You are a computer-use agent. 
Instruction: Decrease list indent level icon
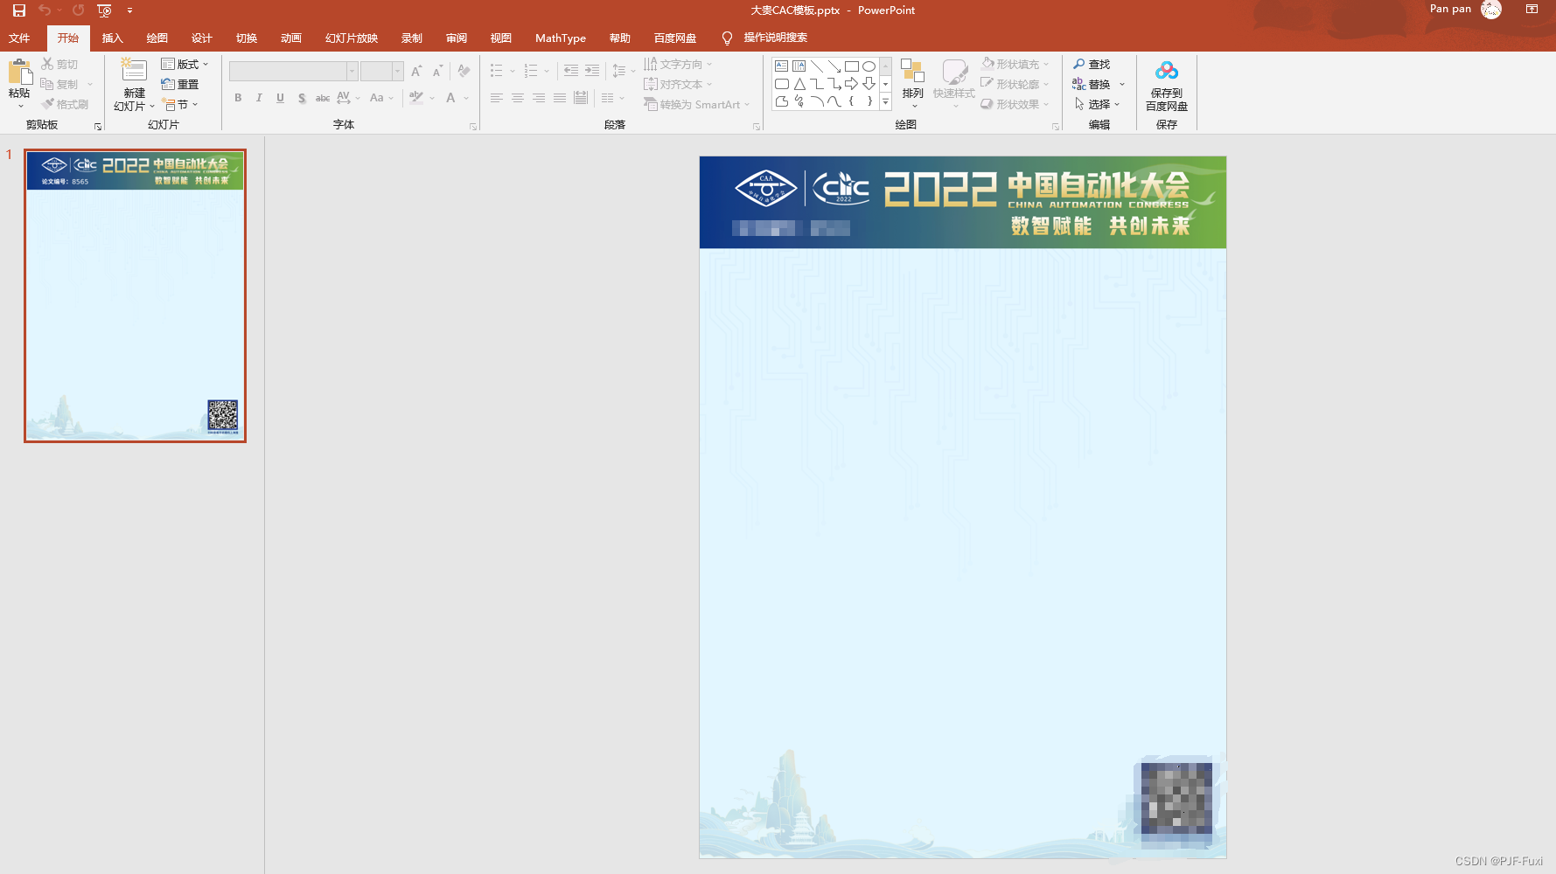click(x=571, y=71)
